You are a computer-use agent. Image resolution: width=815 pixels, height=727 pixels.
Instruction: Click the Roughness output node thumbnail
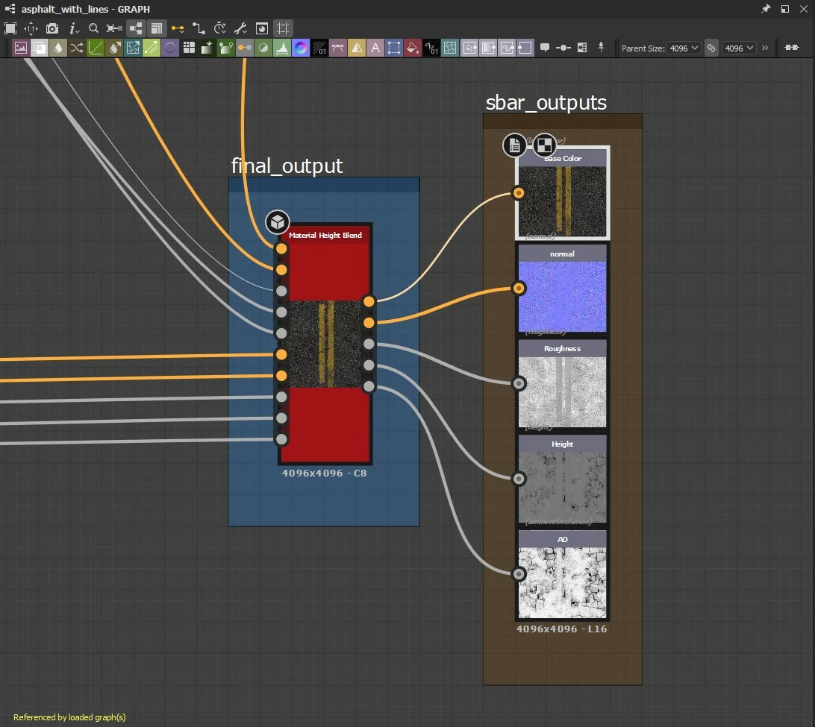coord(562,391)
